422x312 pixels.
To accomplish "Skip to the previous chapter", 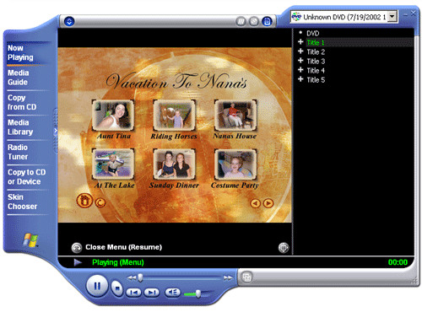I will coord(133,293).
